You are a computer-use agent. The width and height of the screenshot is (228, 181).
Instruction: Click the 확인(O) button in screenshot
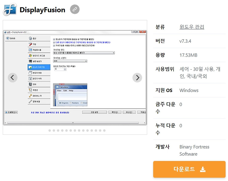click(115, 112)
